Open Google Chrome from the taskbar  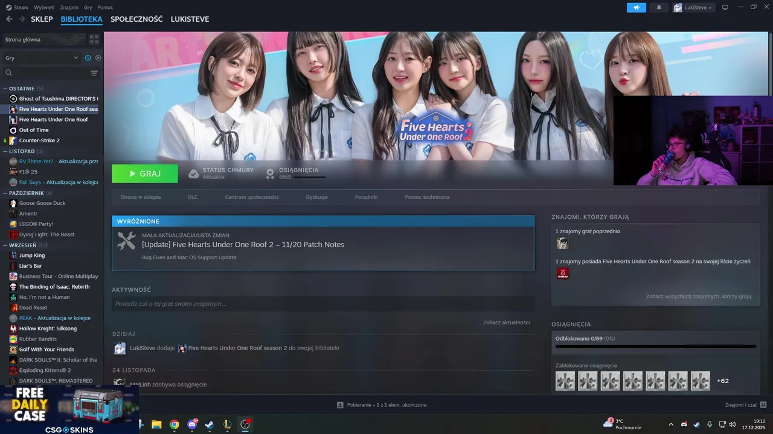coord(174,424)
